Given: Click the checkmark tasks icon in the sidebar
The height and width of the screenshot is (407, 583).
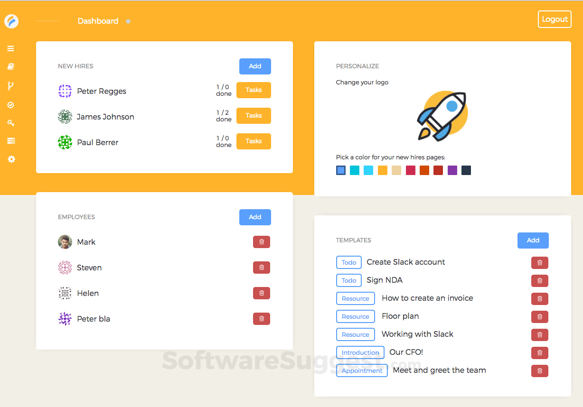Looking at the screenshot, I should (x=11, y=105).
